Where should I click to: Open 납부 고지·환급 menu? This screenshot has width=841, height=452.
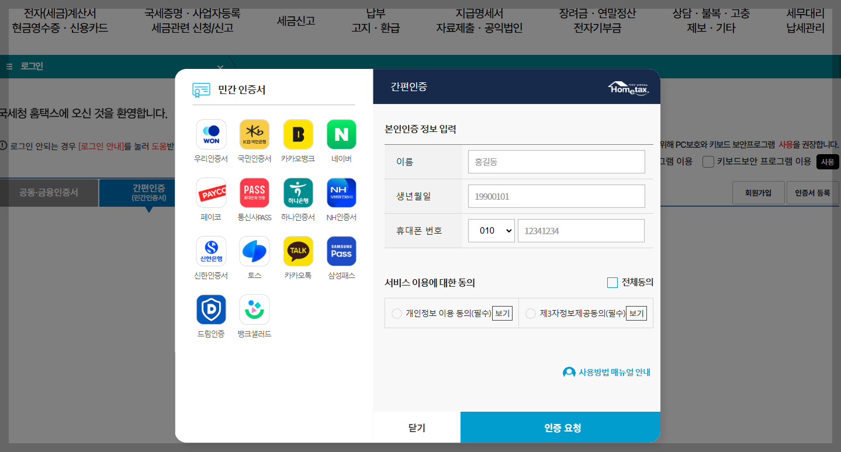tap(376, 21)
